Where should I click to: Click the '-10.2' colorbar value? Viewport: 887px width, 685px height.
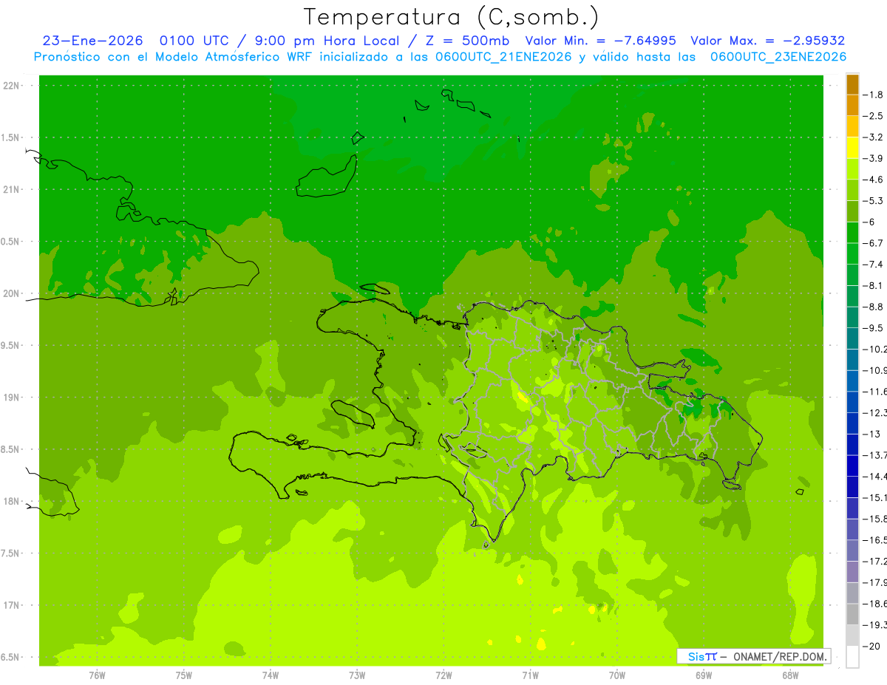point(874,350)
